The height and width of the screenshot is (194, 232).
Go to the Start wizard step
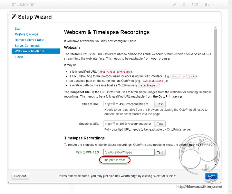click(18, 29)
